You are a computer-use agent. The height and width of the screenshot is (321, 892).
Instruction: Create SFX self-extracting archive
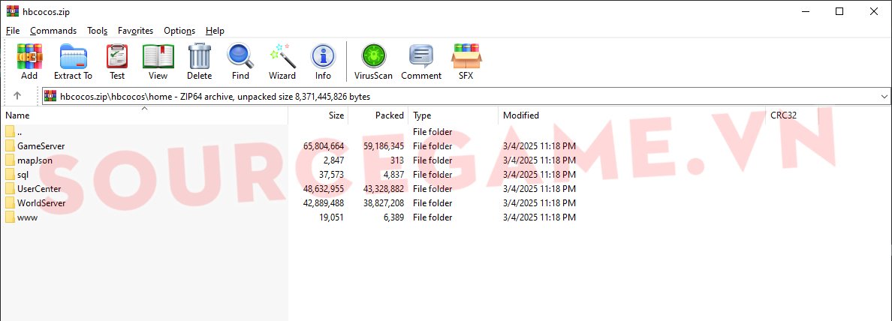point(466,61)
